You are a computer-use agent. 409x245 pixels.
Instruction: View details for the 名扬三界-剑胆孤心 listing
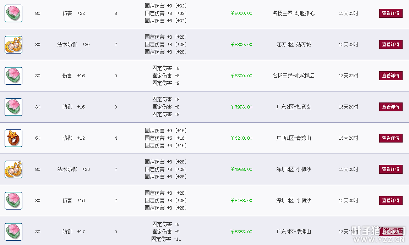[x=391, y=13]
